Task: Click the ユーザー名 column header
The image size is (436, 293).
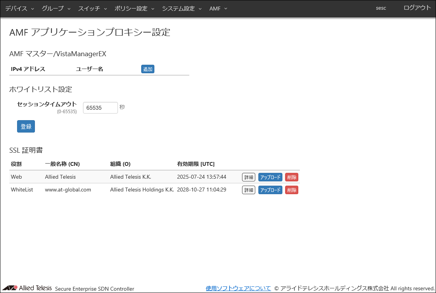Action: 90,69
